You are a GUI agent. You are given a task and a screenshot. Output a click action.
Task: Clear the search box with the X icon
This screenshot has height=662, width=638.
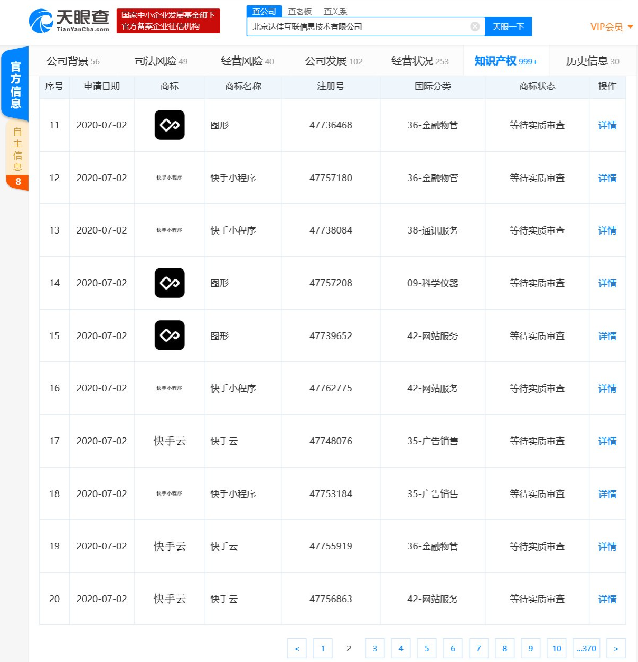click(475, 26)
